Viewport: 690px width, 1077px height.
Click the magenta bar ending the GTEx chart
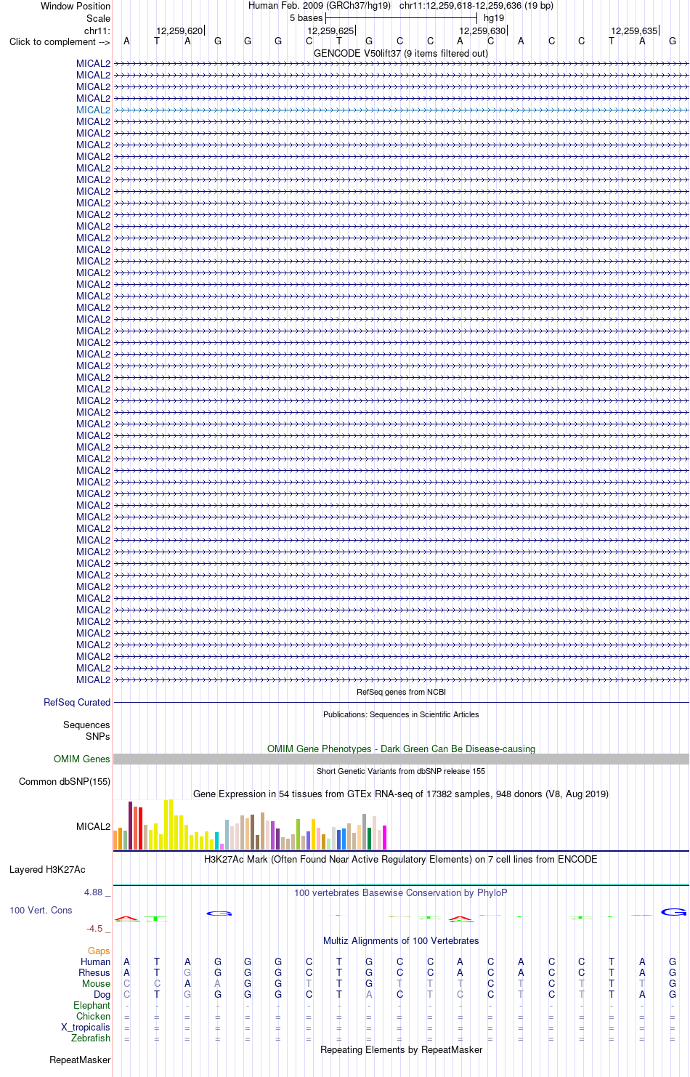[x=385, y=837]
